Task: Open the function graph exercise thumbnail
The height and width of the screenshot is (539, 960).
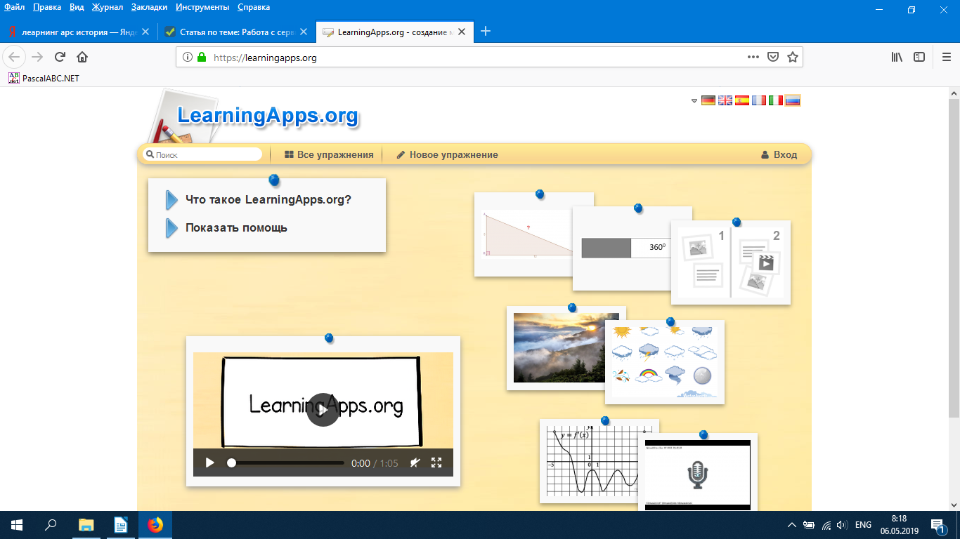Action: click(589, 461)
